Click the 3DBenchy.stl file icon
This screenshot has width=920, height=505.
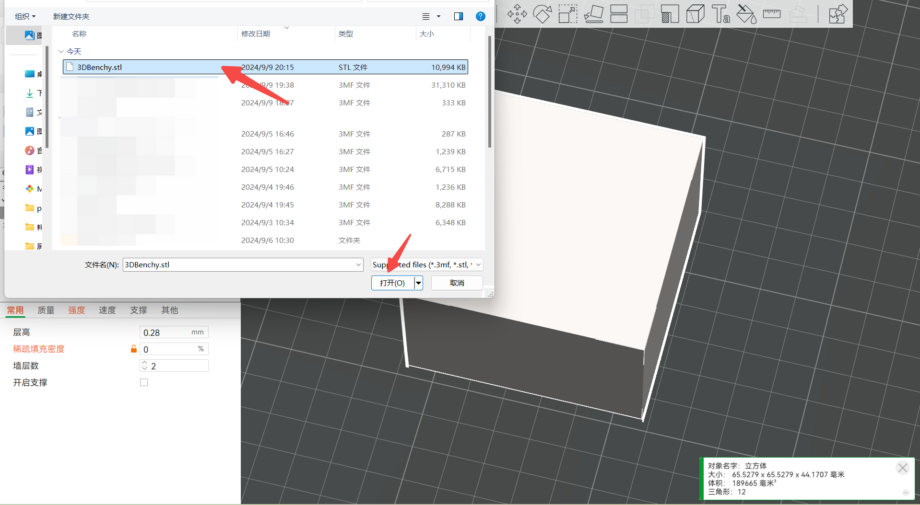pyautogui.click(x=70, y=67)
